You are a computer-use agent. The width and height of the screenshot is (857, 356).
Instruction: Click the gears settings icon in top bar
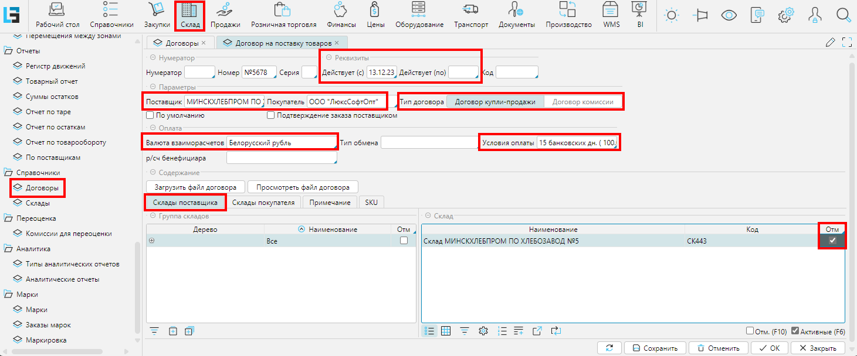pos(785,16)
